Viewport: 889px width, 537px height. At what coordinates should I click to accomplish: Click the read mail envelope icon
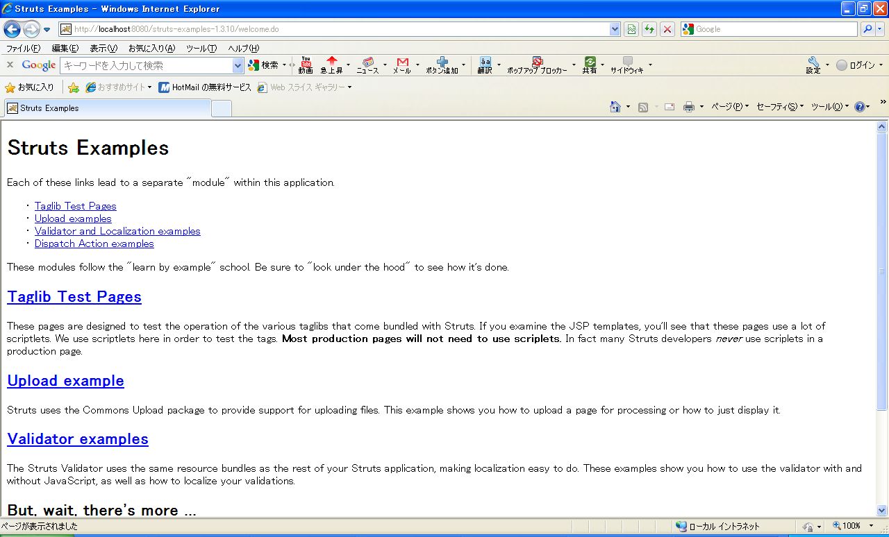tap(670, 107)
